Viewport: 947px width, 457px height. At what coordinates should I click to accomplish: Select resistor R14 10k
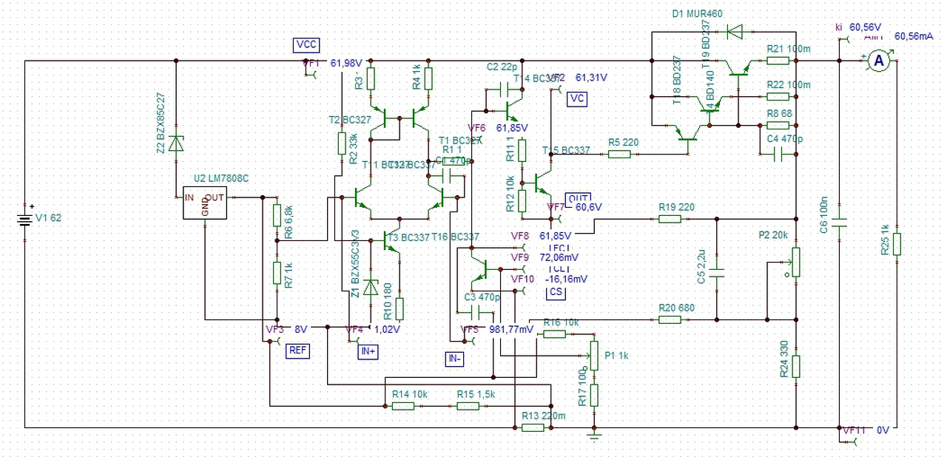click(402, 406)
